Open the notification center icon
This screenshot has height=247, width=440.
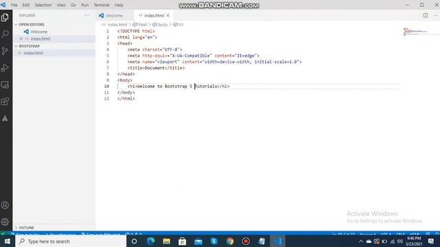pos(431,241)
